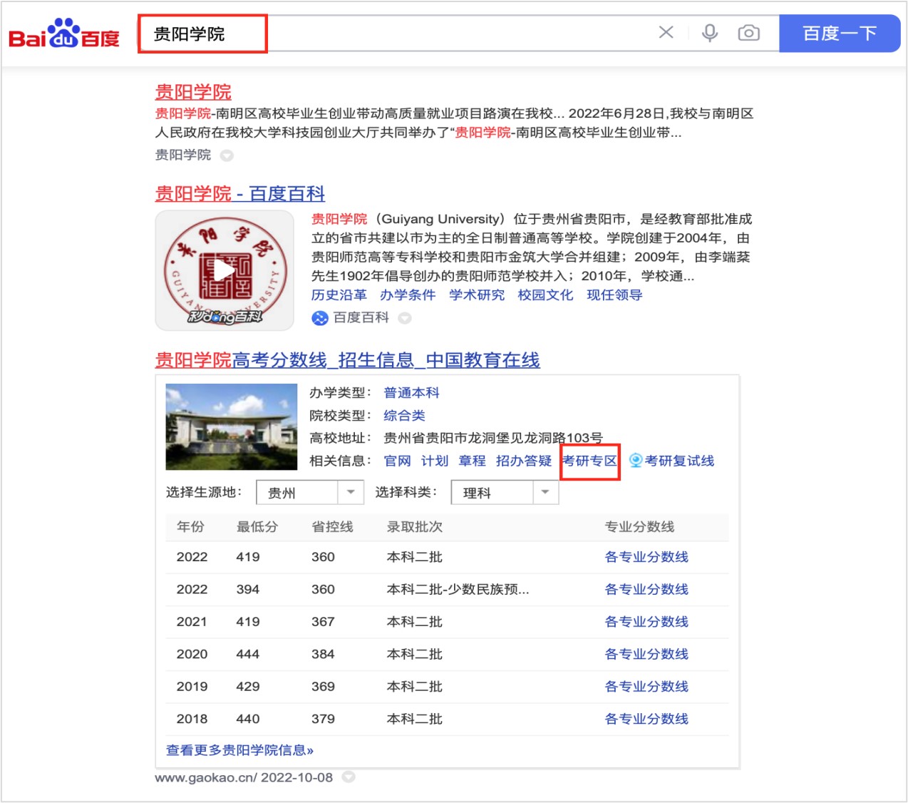This screenshot has height=803, width=908.
Task: Select the address 贵州省贵阳市龙洞堡见龙洞路103号
Action: pos(493,438)
